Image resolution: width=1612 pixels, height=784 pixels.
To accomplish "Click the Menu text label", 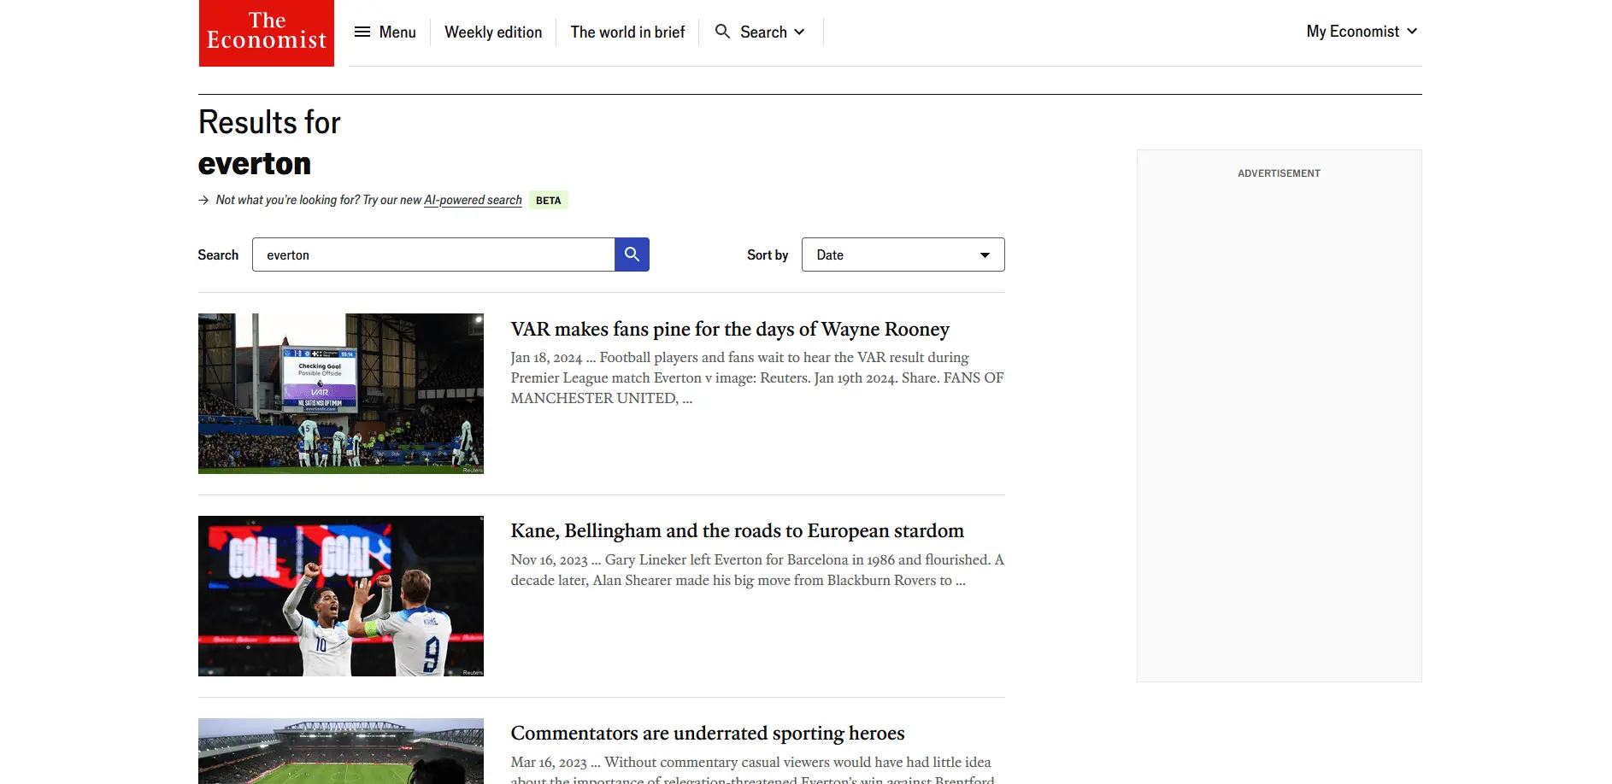I will coord(397,32).
